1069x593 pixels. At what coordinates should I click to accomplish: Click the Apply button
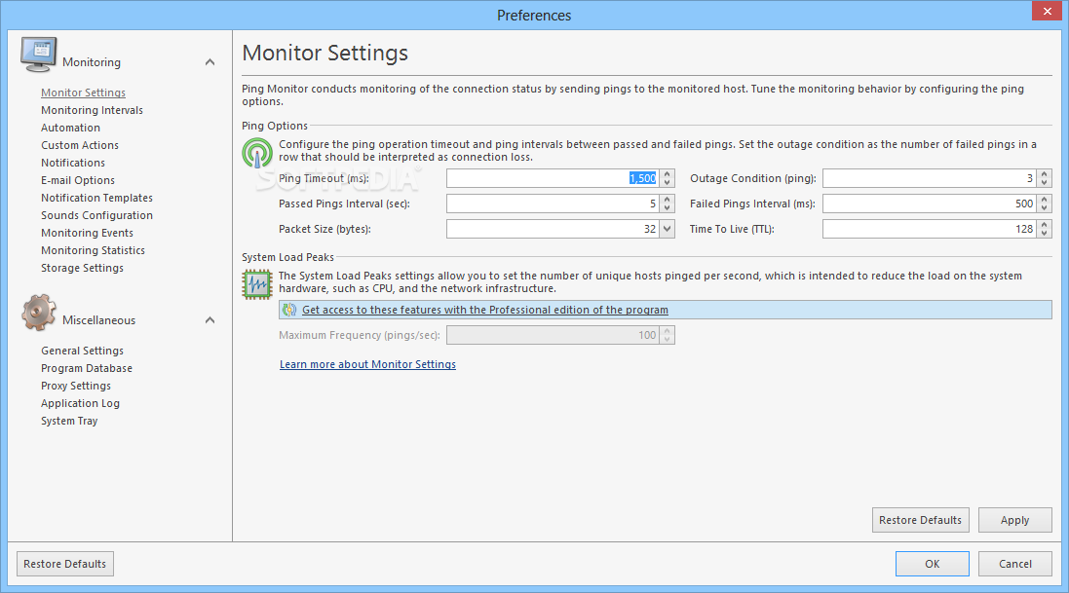[1015, 520]
